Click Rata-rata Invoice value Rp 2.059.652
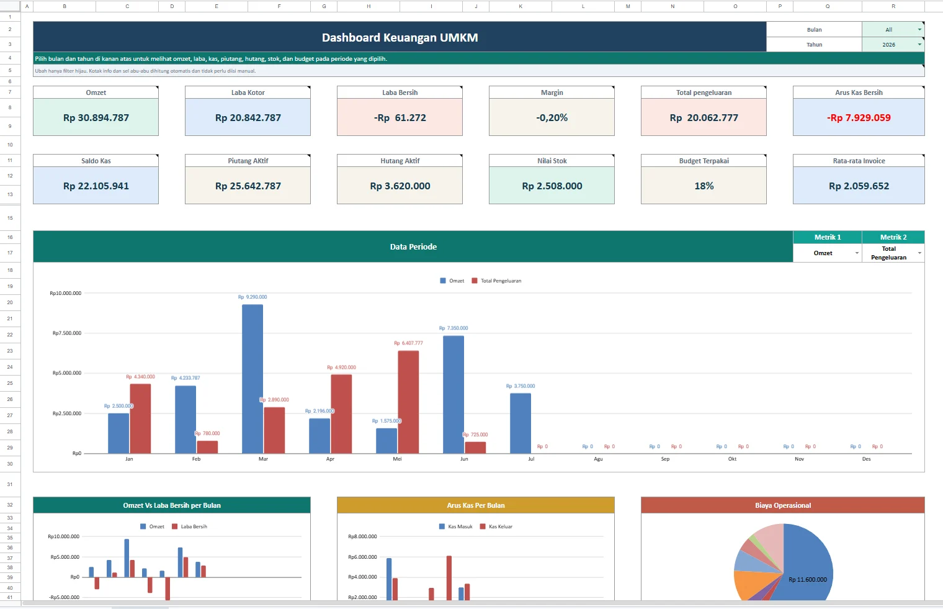The width and height of the screenshot is (943, 609). (859, 186)
